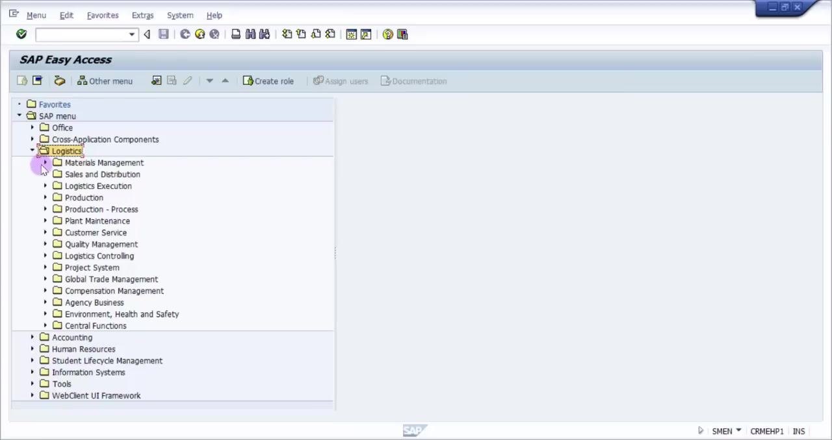Click the Next Page icon
This screenshot has width=832, height=440.
pos(315,34)
